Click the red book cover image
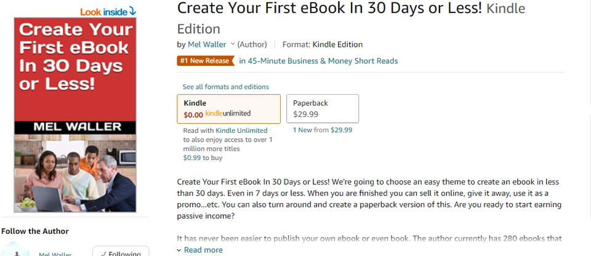This screenshot has width=591, height=256. click(75, 116)
